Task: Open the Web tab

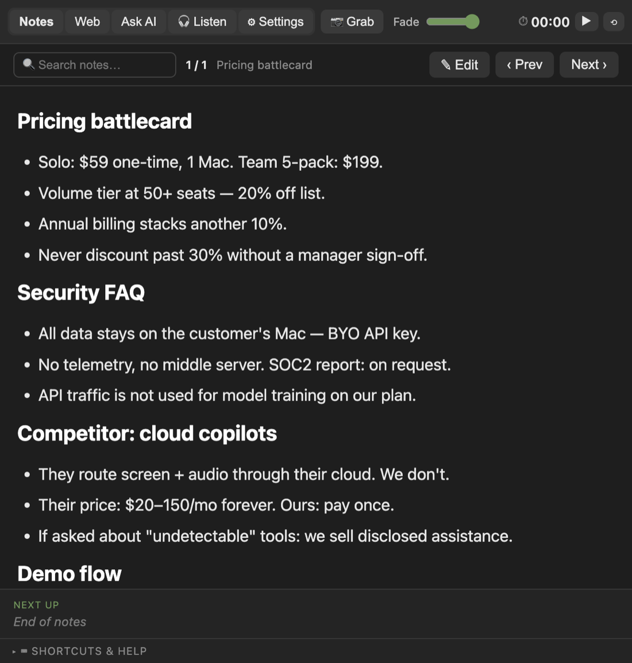Action: 87,22
